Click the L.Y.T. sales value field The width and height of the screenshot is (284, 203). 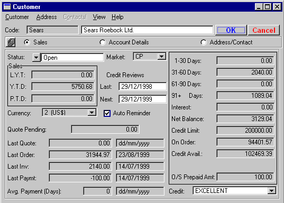63,75
